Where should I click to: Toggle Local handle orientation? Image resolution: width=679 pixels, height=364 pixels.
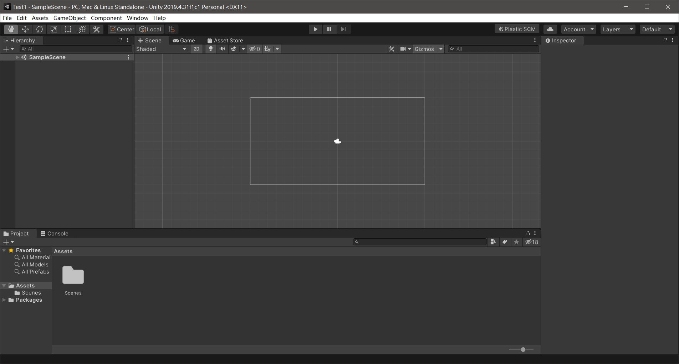(150, 29)
